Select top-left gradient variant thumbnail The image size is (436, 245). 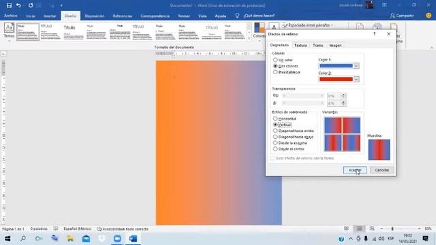(333, 125)
